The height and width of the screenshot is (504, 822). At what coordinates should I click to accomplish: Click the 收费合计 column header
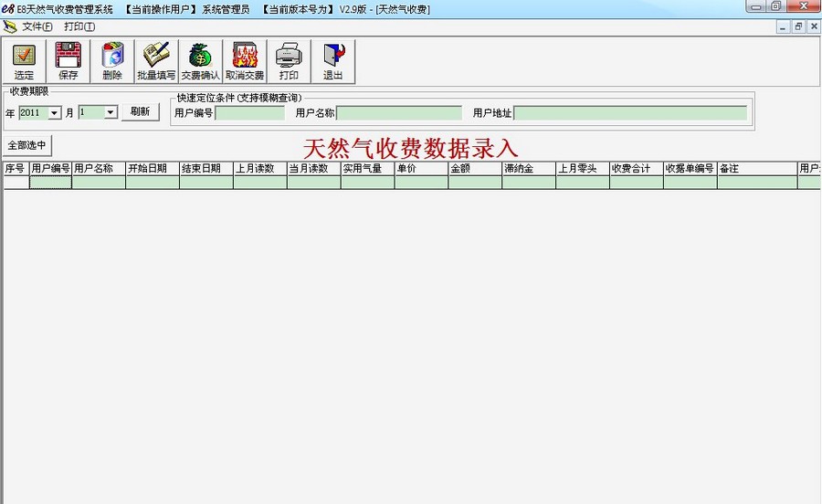(637, 169)
